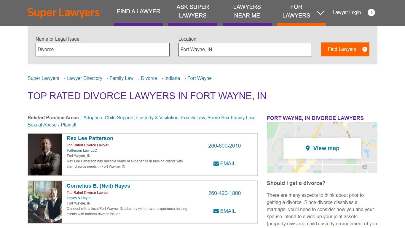Screen dimensions: 405x228
Task: Open the Child Support practice area link
Action: [x=119, y=118]
